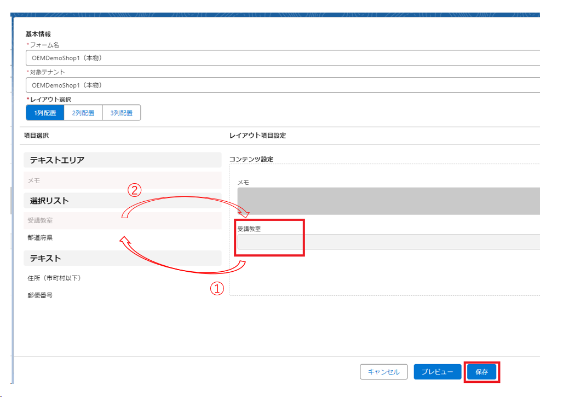The height and width of the screenshot is (397, 575).
Task: Click the gray メモ text area in the layout
Action: (x=388, y=201)
